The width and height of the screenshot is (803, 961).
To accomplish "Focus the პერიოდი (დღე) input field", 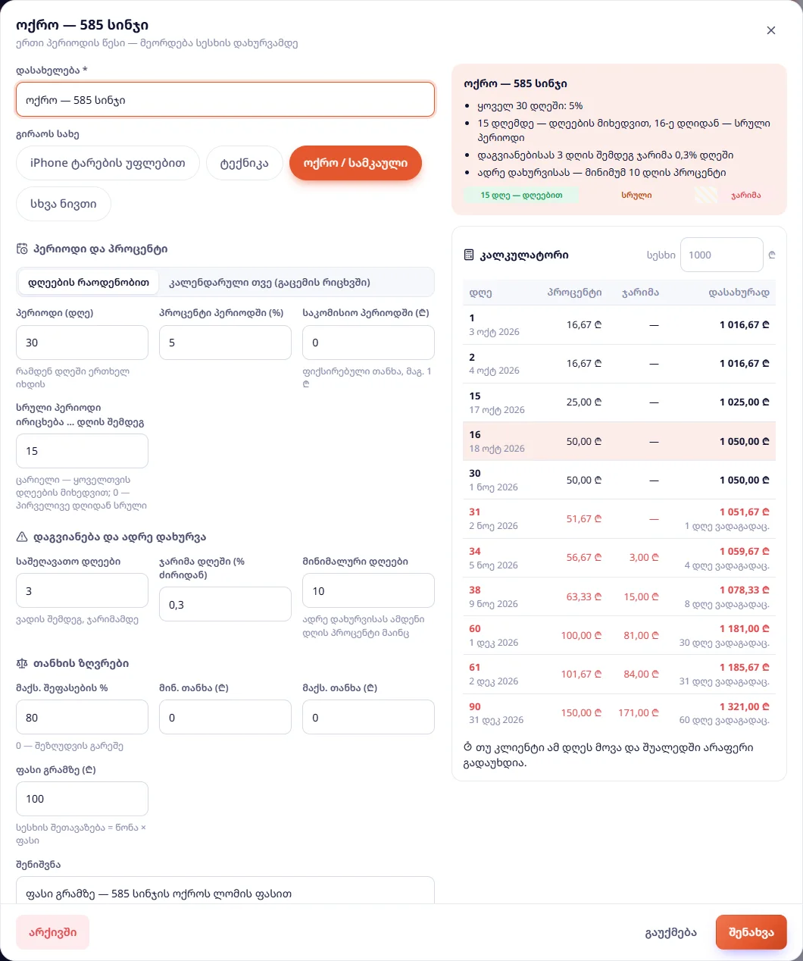I will point(82,343).
